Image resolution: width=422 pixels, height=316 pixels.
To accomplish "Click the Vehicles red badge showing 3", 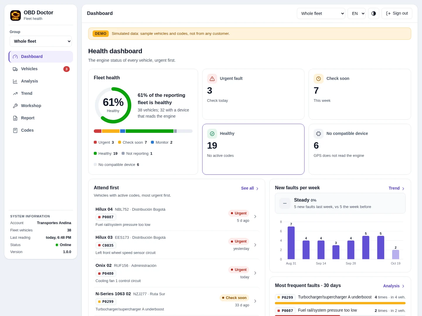I will [67, 69].
